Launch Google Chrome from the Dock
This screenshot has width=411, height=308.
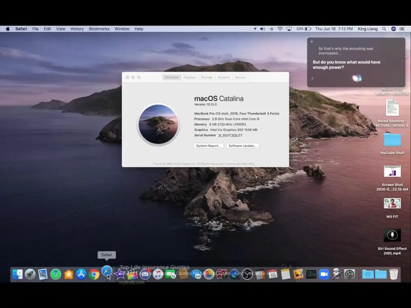click(x=94, y=274)
